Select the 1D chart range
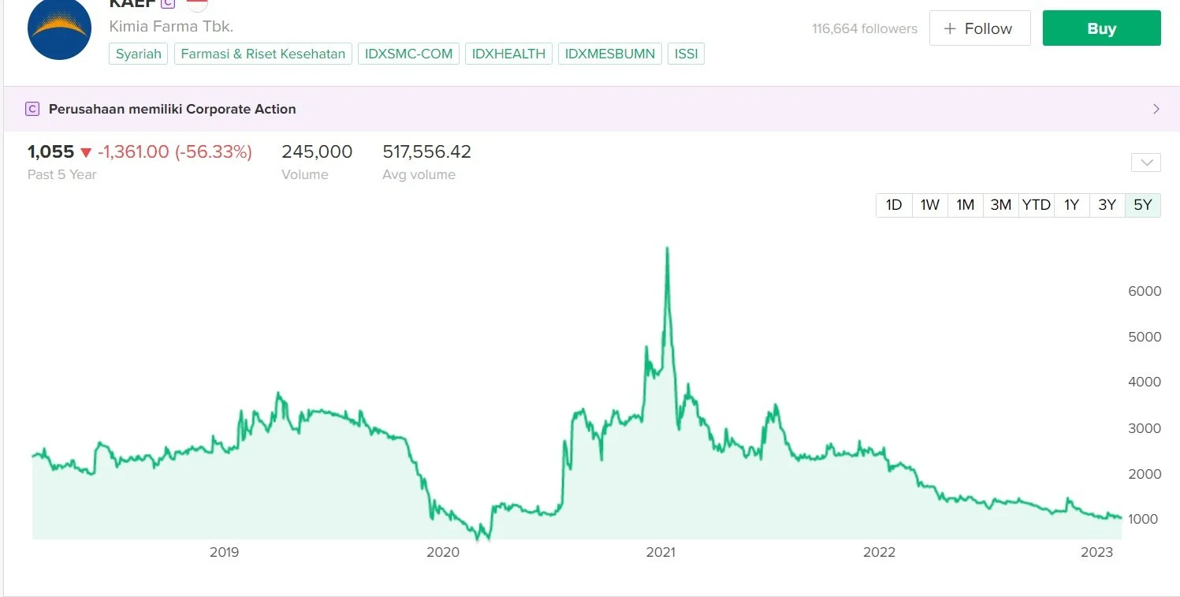 [x=894, y=205]
